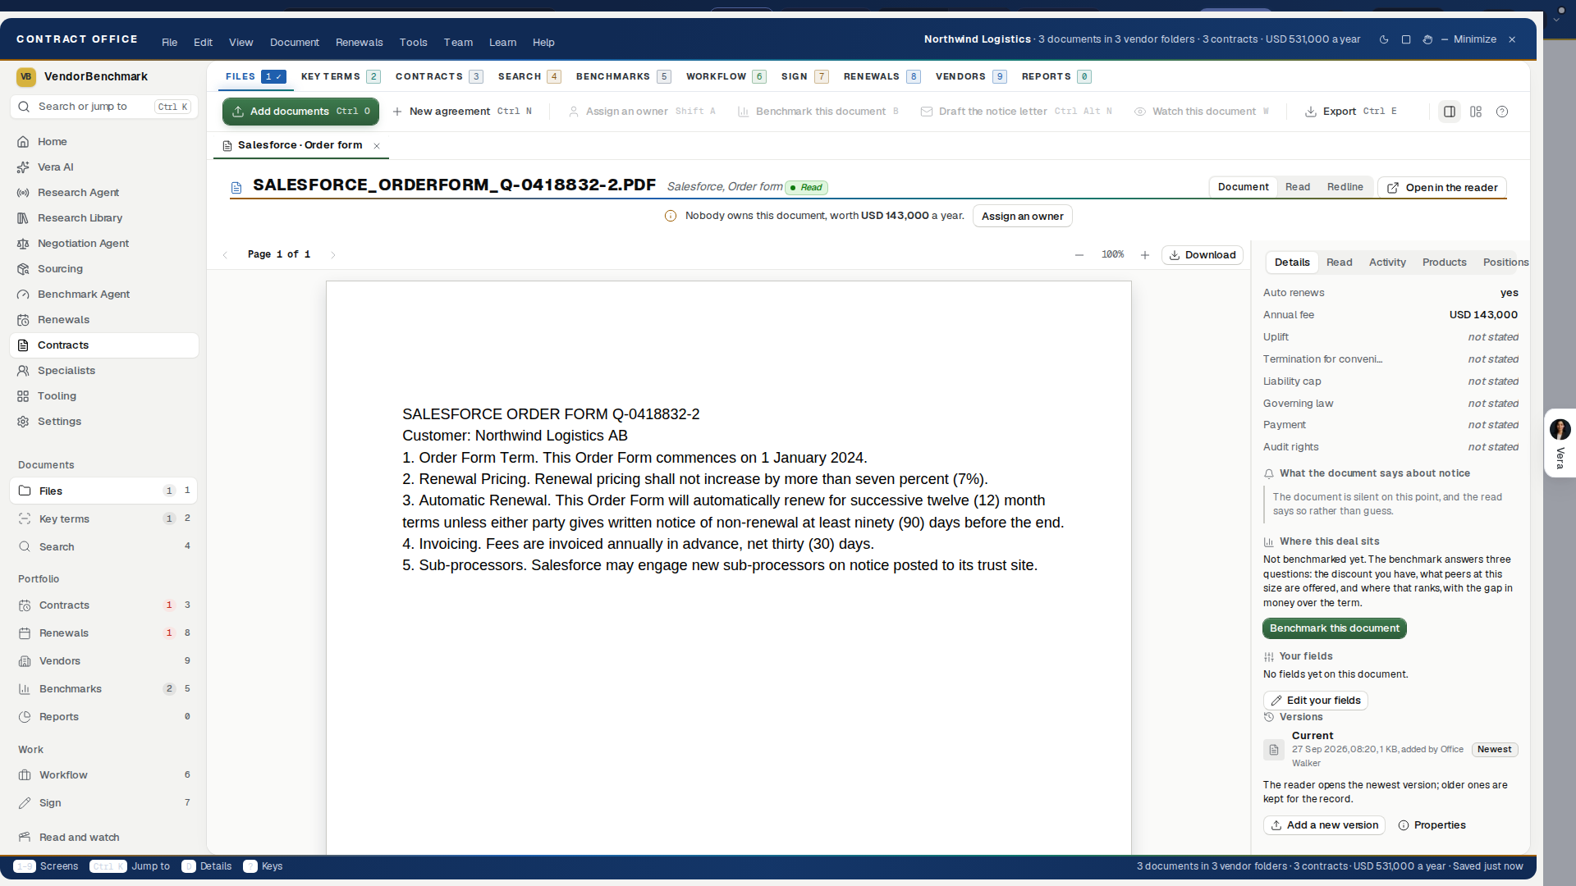
Task: Click Open in the reader
Action: pyautogui.click(x=1442, y=188)
